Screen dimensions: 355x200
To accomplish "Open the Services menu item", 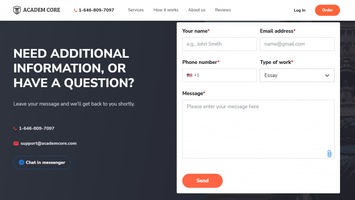I will pyautogui.click(x=136, y=10).
